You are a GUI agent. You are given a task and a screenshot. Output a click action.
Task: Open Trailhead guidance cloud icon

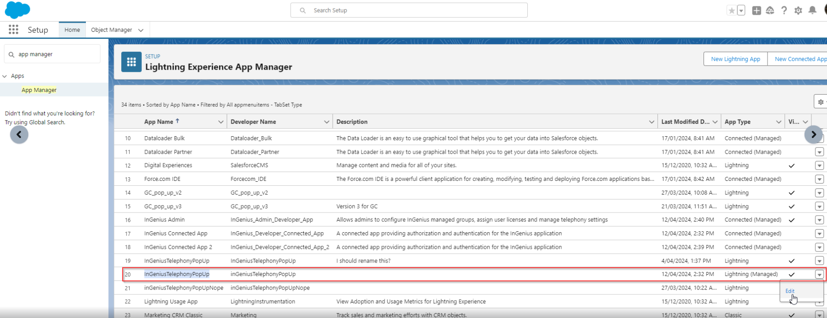[x=770, y=10]
